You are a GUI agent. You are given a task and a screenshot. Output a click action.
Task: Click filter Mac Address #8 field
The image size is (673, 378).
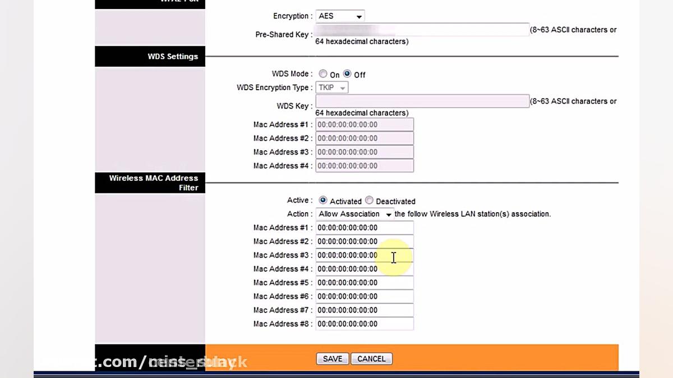(x=365, y=324)
